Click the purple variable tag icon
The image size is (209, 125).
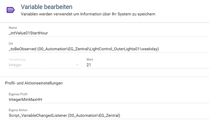pyautogui.click(x=11, y=10)
